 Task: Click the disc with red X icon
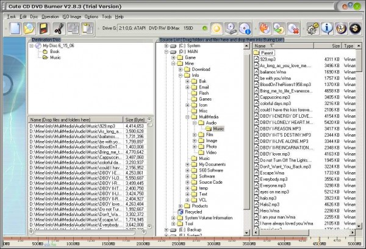292,27
